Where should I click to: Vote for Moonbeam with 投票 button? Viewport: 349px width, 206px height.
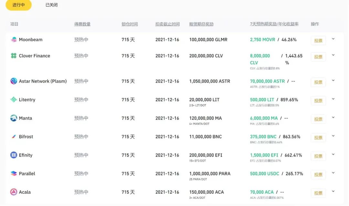pos(318,40)
